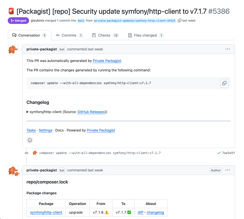Click the Packagist logo avatar of the first comment
This screenshot has height=219, width=244.
[13, 49]
